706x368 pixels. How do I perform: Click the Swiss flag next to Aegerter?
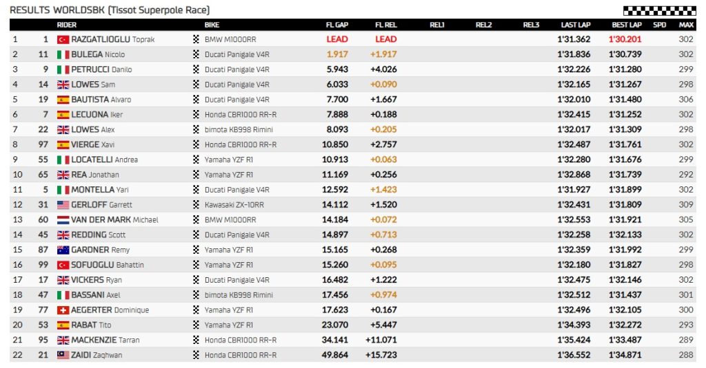pos(63,310)
